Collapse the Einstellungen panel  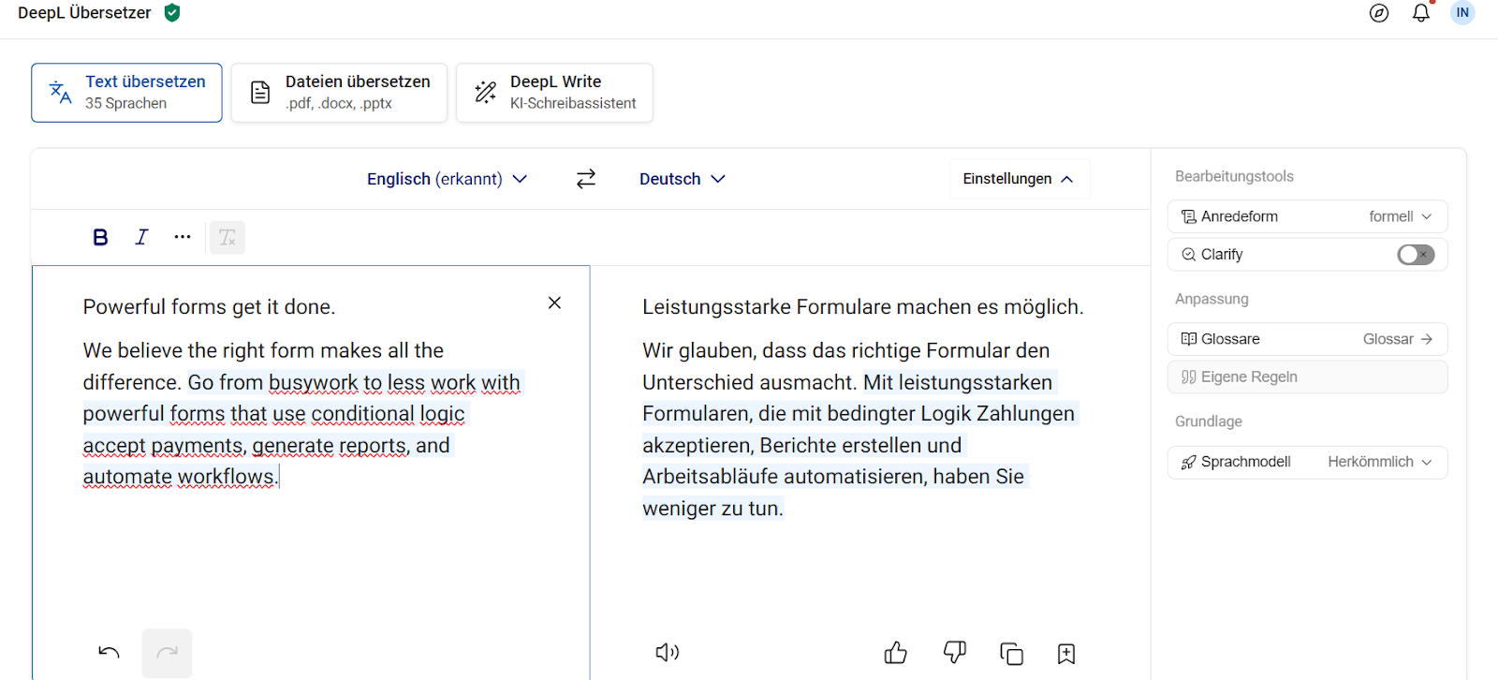1019,179
